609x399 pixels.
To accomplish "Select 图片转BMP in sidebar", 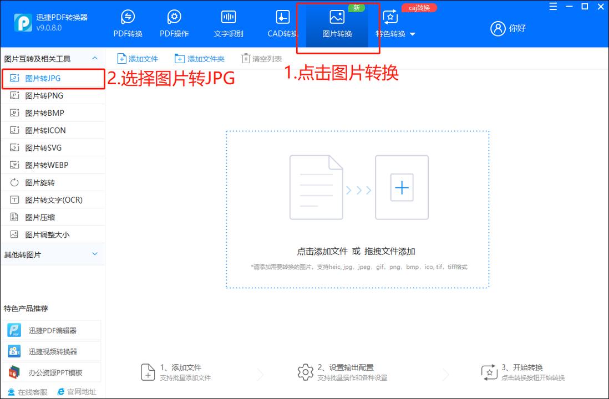I will (53, 113).
